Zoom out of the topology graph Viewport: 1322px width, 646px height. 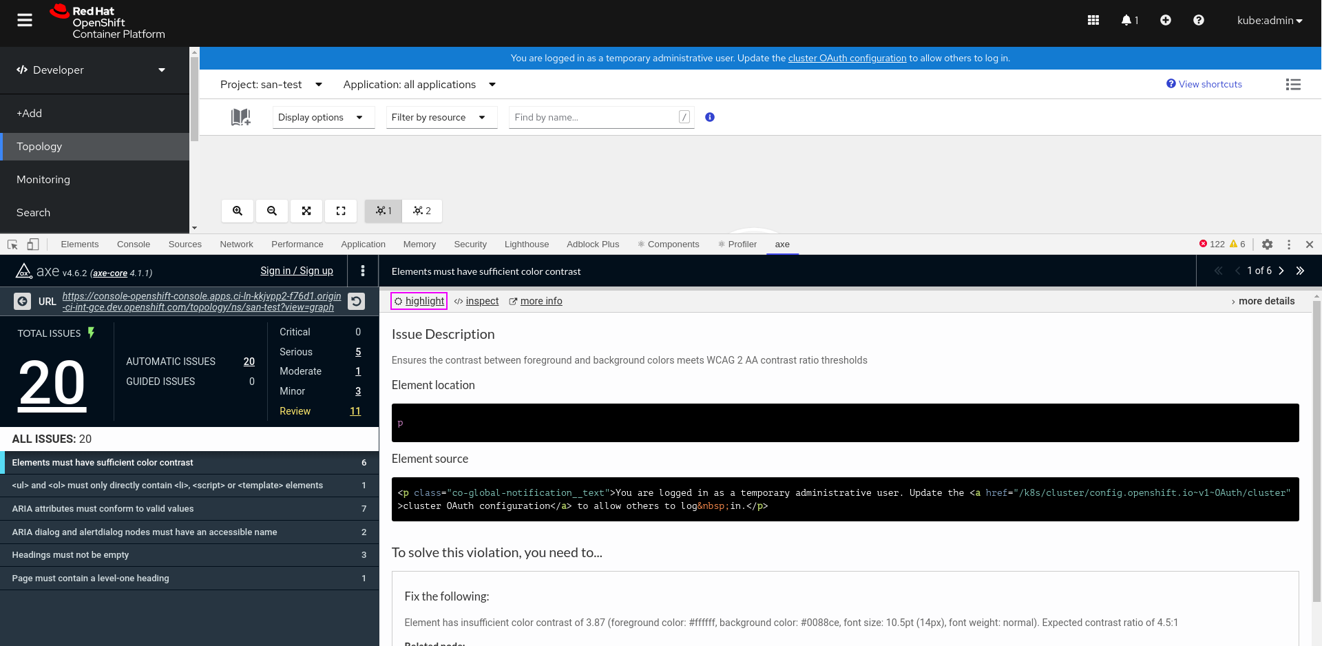click(x=272, y=211)
